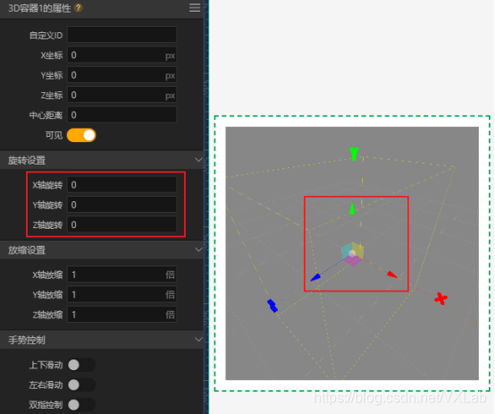Screen dimensions: 495x414
Task: Click the large green Y axis marker
Action: click(354, 154)
